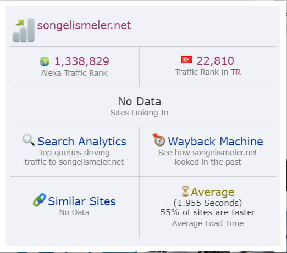Click the globe icon beside global rank
This screenshot has height=253, width=287.
[x=45, y=61]
